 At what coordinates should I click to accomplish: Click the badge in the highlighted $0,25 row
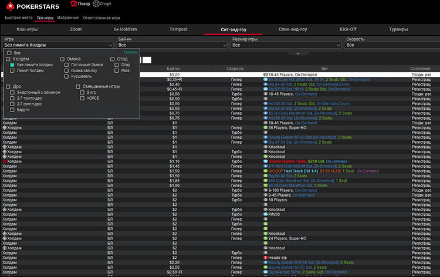pos(265,75)
